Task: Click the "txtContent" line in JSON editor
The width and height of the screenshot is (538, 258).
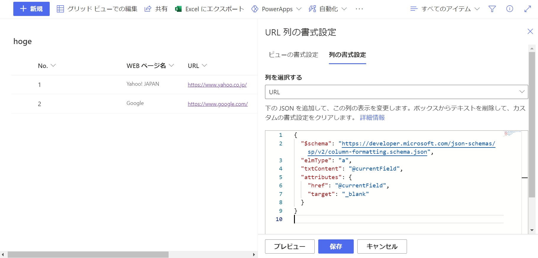Action: coord(352,169)
